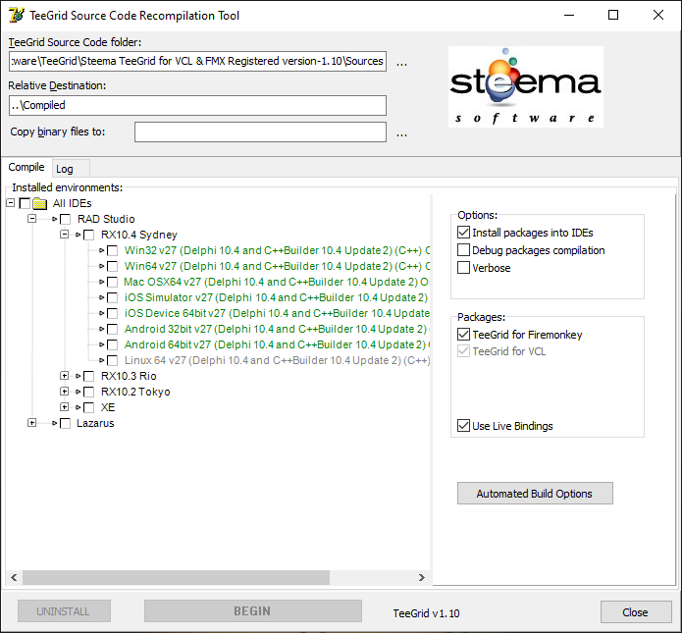Click the TeeGrid Source Code folder field
Image resolution: width=682 pixels, height=633 pixels.
pos(197,62)
